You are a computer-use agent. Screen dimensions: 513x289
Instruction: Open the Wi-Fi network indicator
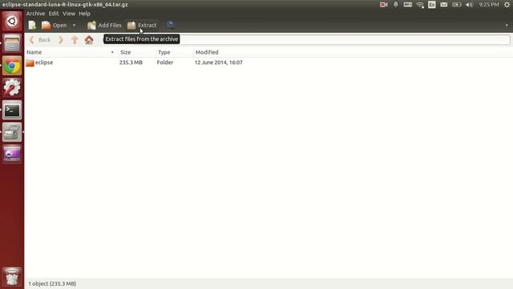click(420, 5)
